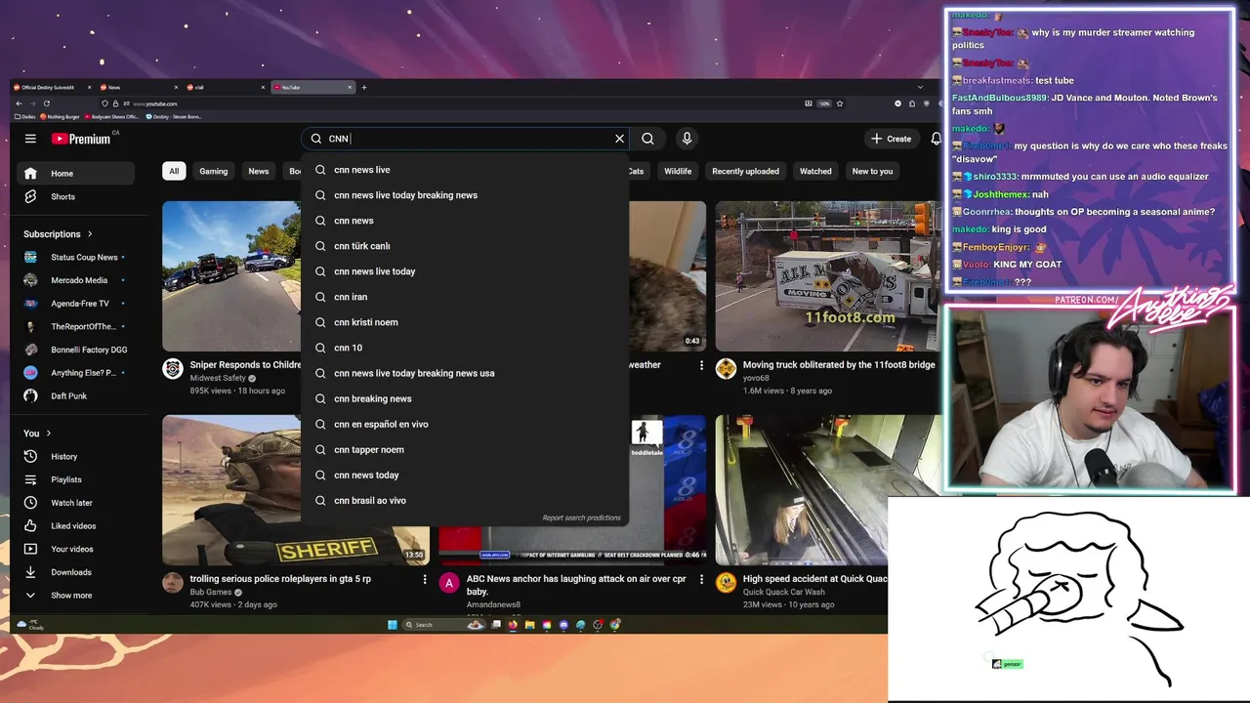This screenshot has width=1250, height=703.
Task: Open the 11foot8 bridge truck thumbnail
Action: tap(826, 276)
